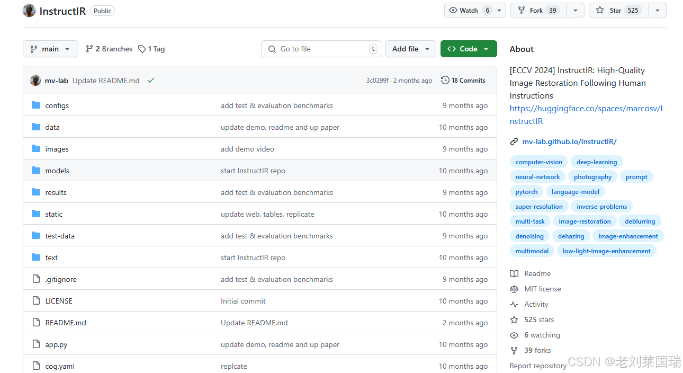Click the cog.yaml file icon
683x373 pixels.
(36, 366)
